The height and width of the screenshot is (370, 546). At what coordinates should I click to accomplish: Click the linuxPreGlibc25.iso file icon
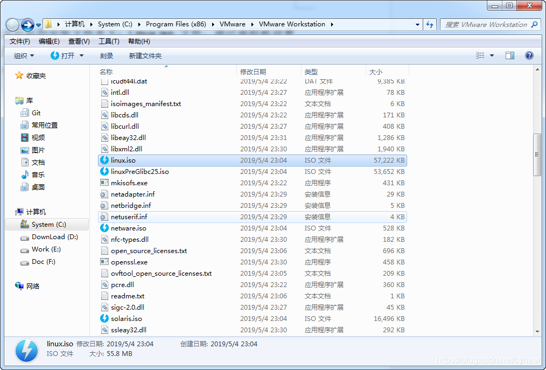[104, 171]
